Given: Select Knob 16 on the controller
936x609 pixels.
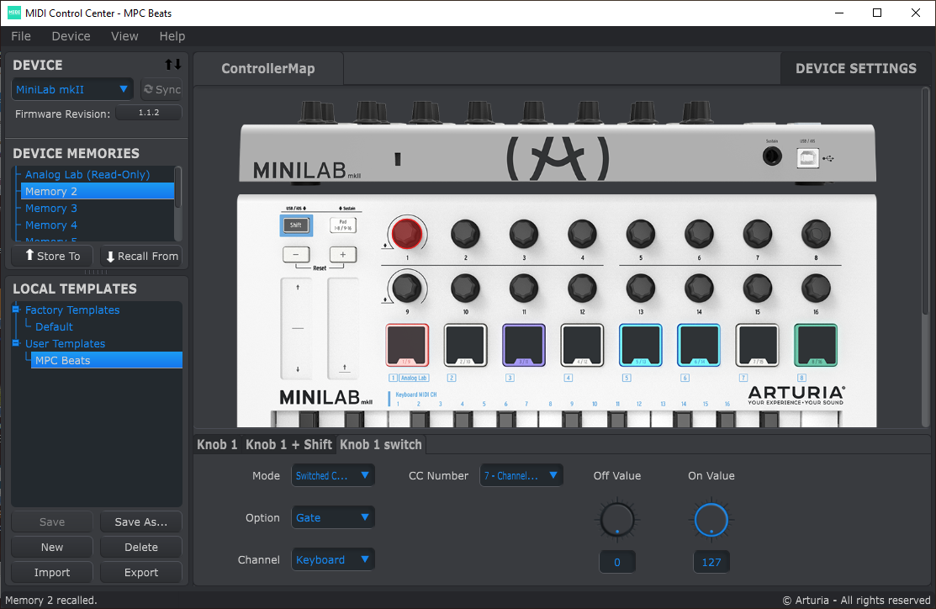Looking at the screenshot, I should point(816,288).
